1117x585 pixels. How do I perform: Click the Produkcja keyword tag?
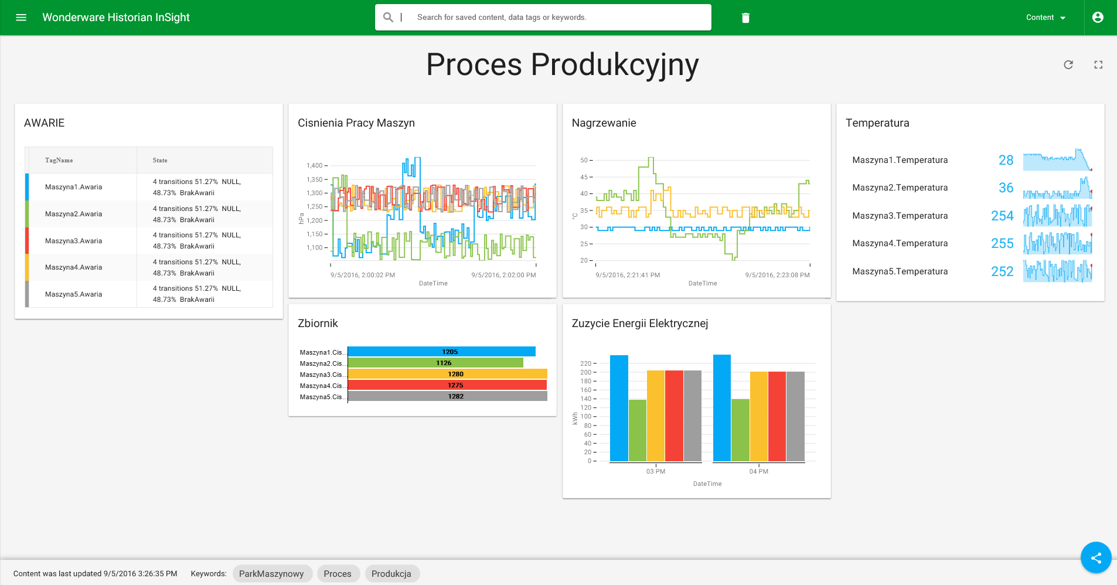391,574
